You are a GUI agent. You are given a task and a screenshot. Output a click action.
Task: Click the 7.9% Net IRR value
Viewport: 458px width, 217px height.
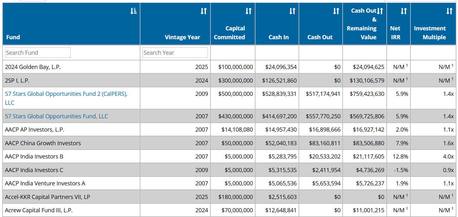(402, 143)
